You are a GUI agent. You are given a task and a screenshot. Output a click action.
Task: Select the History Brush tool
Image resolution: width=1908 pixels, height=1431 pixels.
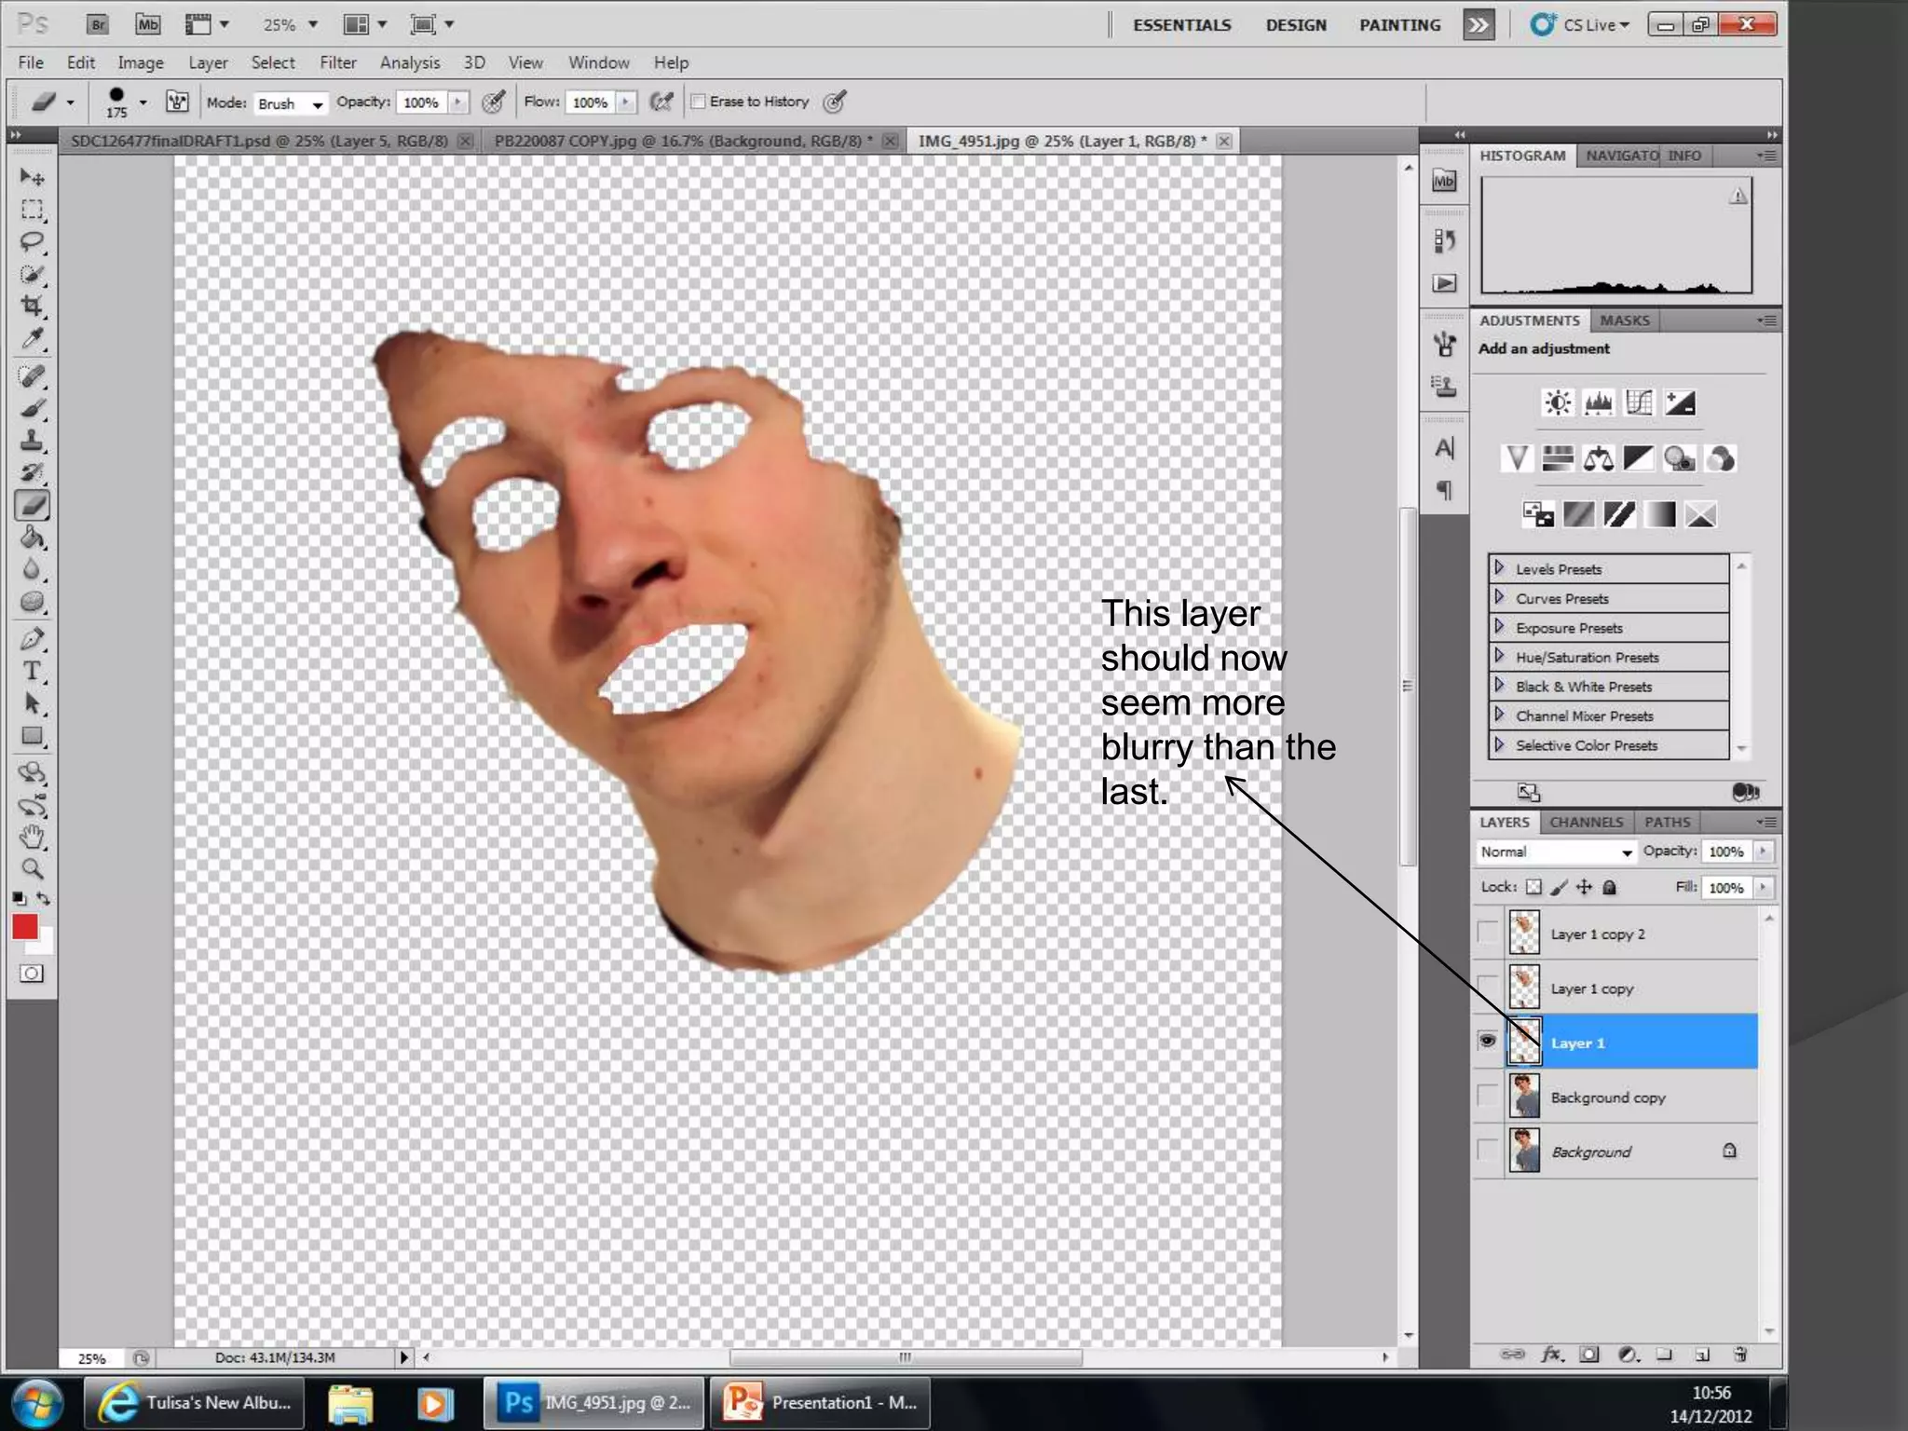(32, 472)
